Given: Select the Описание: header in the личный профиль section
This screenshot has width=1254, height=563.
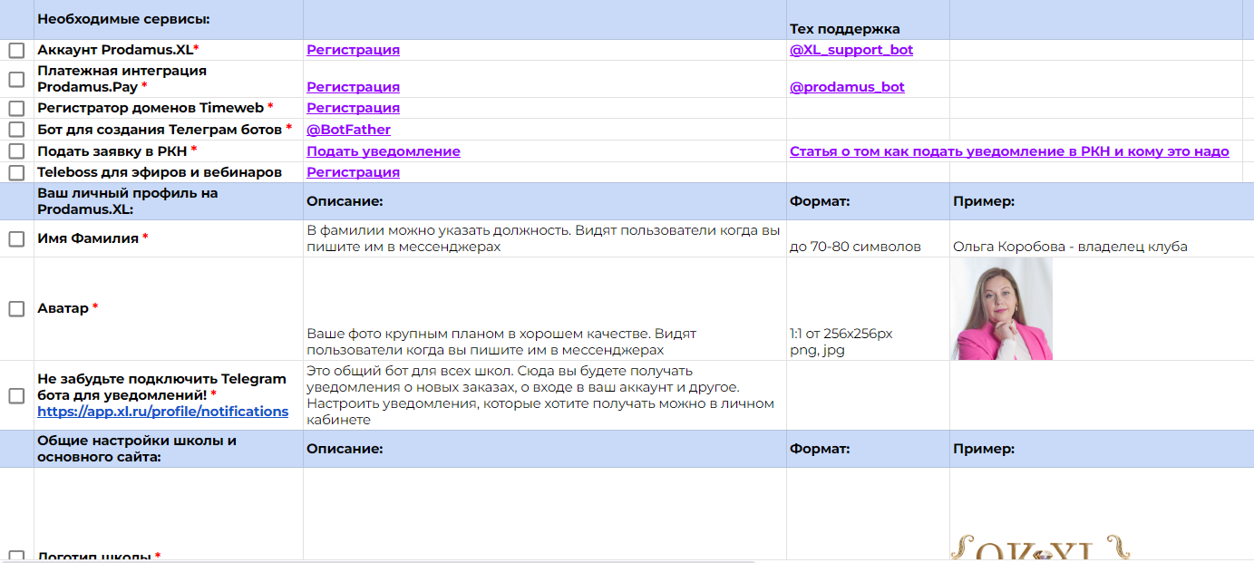Looking at the screenshot, I should (545, 201).
